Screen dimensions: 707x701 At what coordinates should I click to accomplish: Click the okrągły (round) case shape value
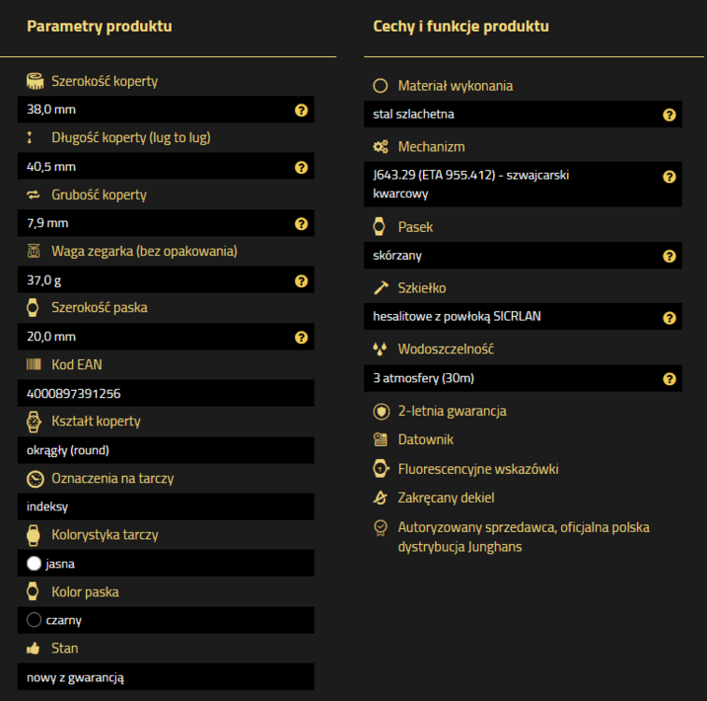[68, 450]
